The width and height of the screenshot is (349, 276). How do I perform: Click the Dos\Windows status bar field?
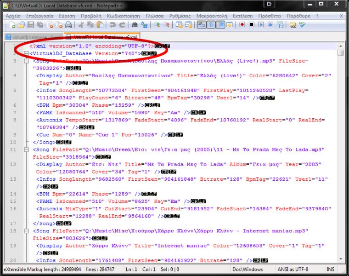tap(248, 269)
